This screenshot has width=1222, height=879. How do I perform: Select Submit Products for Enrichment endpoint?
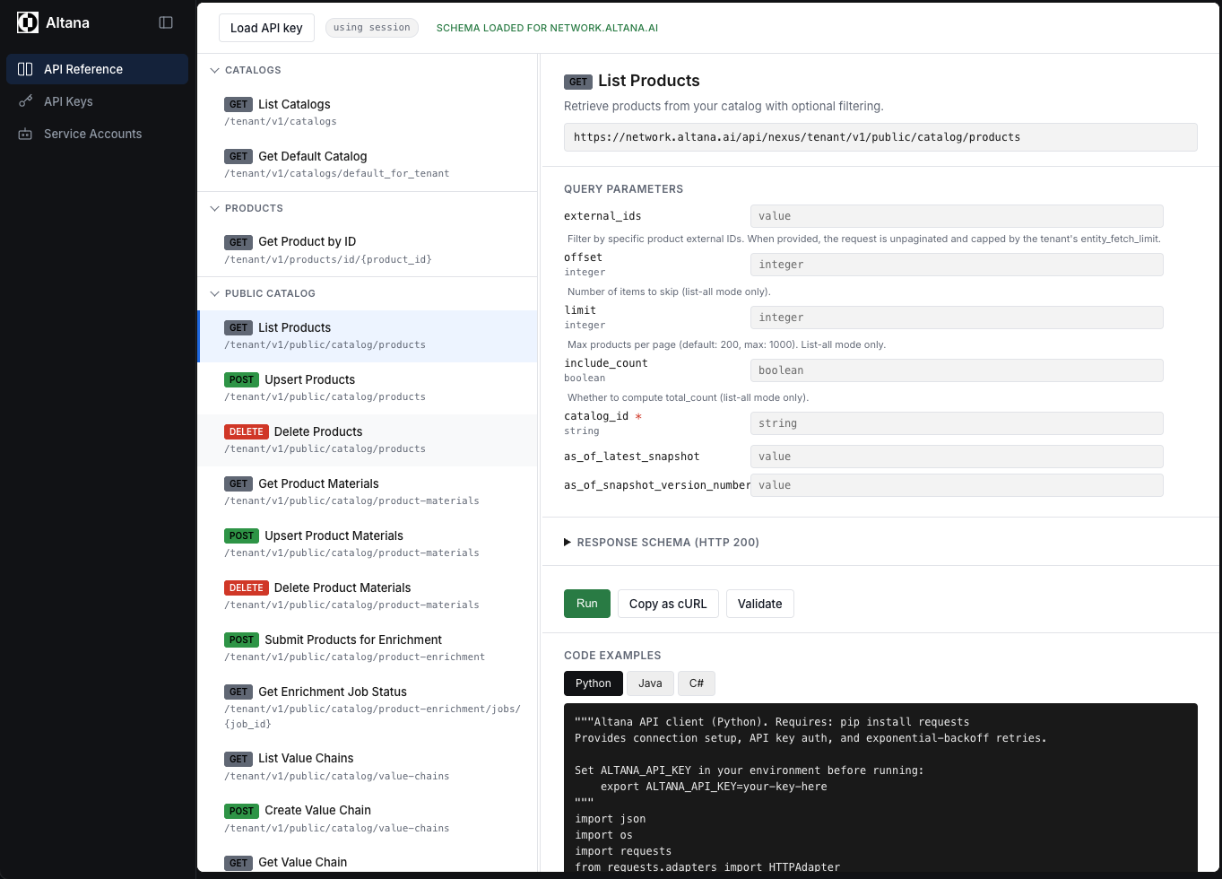pos(368,648)
